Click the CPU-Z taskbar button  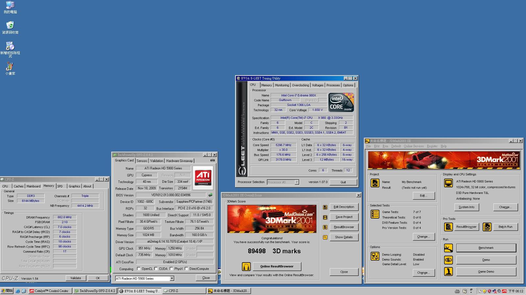[x=184, y=291]
